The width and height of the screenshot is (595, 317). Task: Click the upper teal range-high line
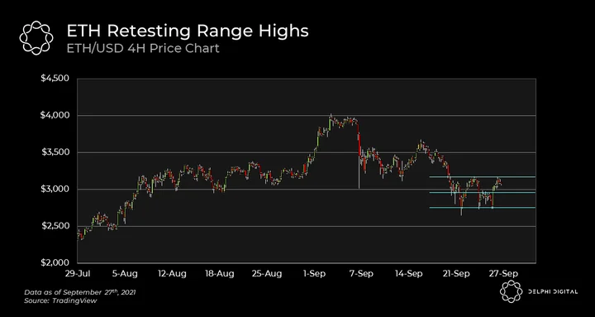point(483,177)
